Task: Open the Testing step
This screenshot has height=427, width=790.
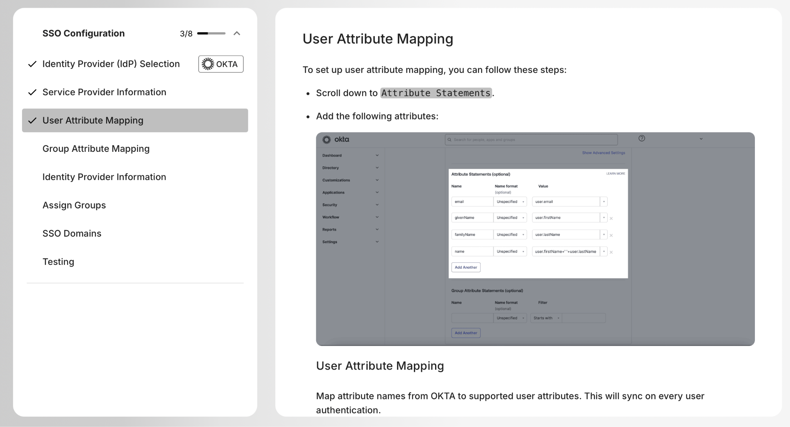Action: coord(58,262)
